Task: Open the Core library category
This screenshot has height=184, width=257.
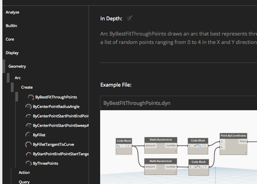Action: coord(10,39)
